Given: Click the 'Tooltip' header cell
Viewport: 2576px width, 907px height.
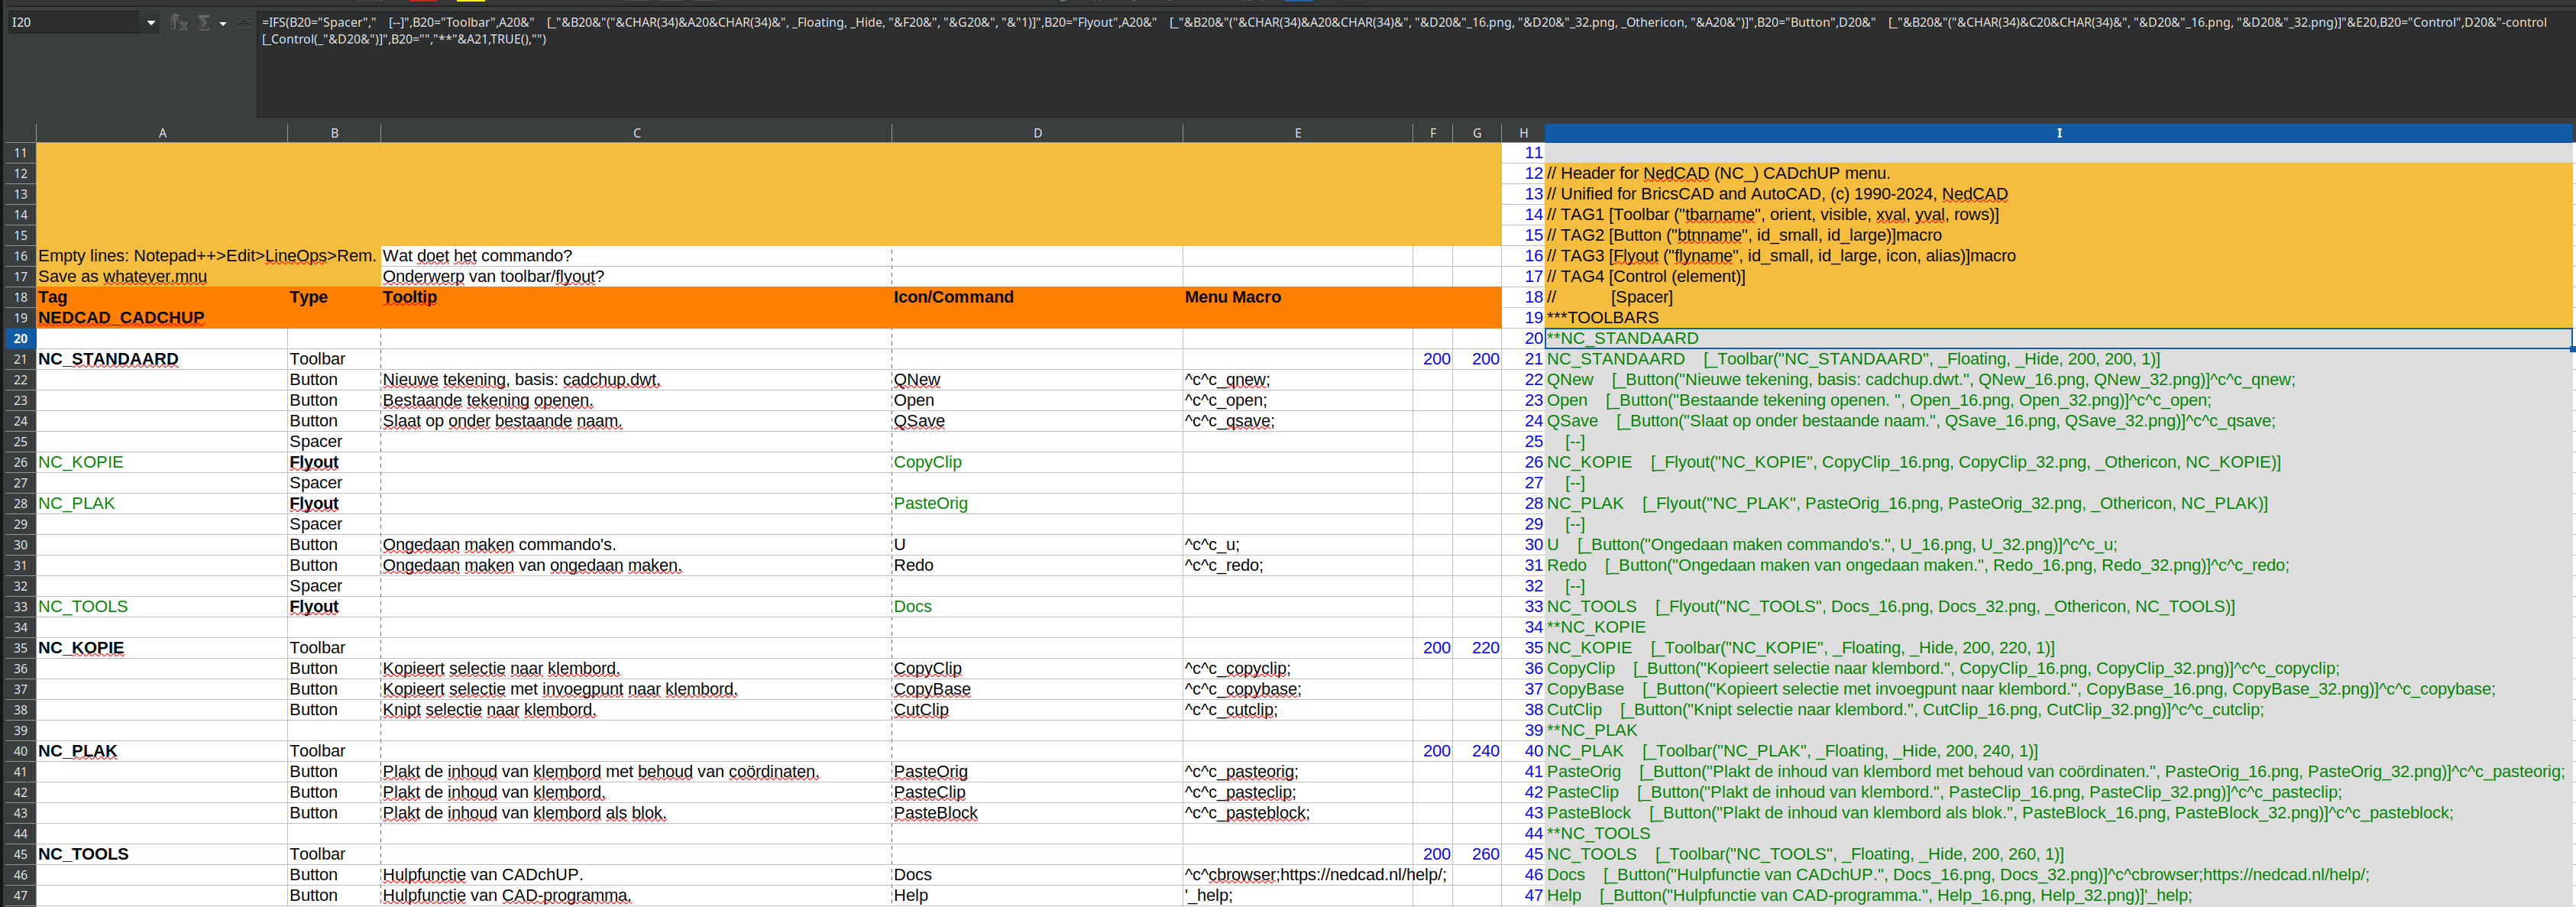Looking at the screenshot, I should [x=636, y=297].
